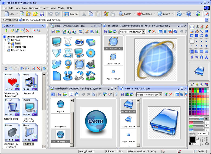The height and width of the screenshot is (154, 211).
Task: Click the red delete X in Librarian toolbar
Action: 28,31
